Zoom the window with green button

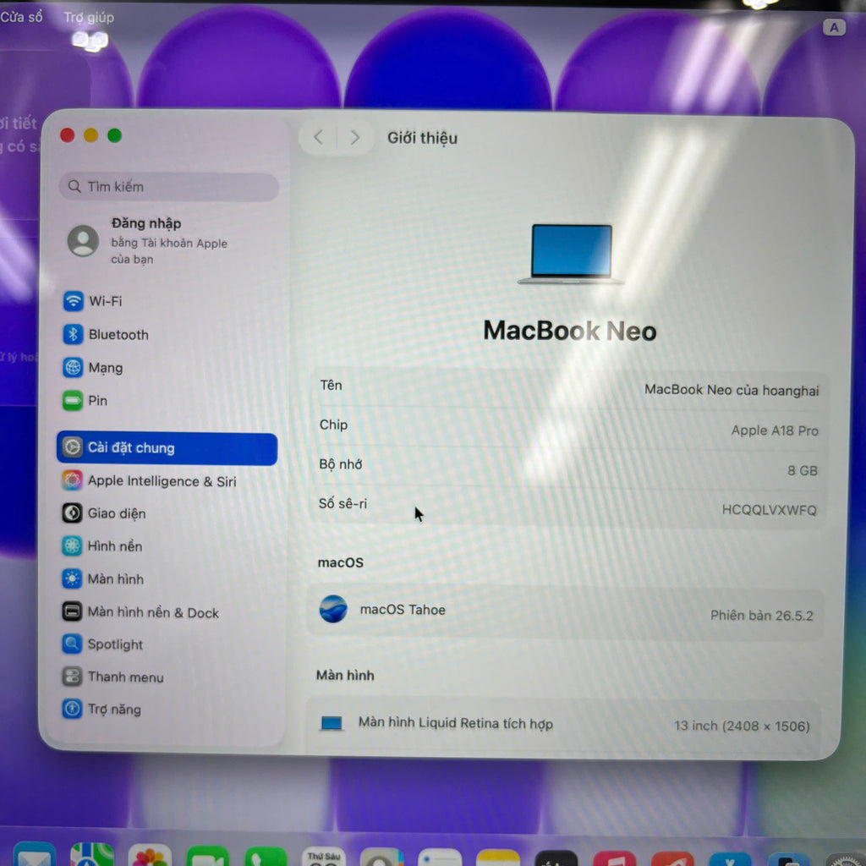[115, 135]
